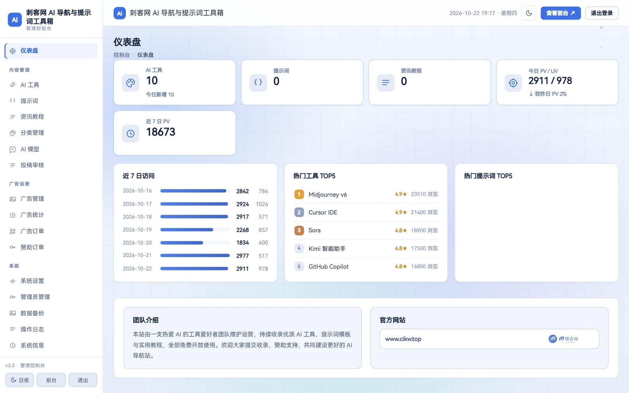629x393 pixels.
Task: Click the AI 模型 chat bubble icon
Action: click(x=13, y=150)
